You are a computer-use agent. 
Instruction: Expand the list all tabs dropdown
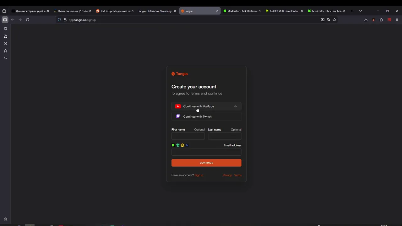[x=361, y=11]
